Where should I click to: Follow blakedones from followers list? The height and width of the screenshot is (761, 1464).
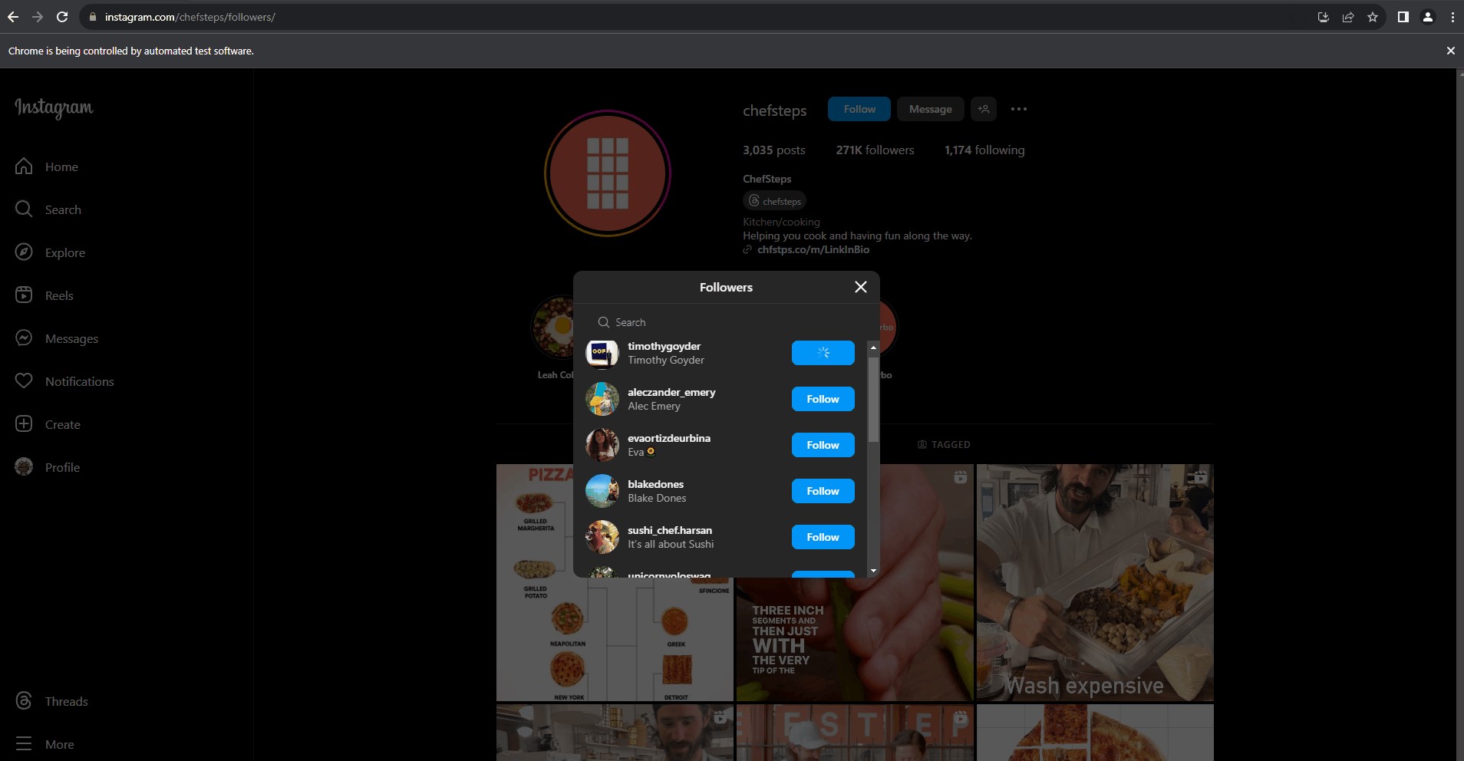point(823,491)
